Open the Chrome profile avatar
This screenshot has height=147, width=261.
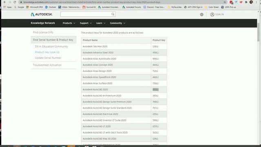click(x=251, y=2)
